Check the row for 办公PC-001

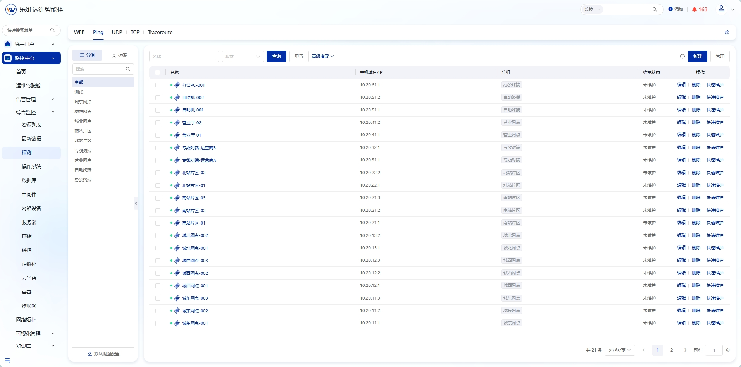click(158, 85)
